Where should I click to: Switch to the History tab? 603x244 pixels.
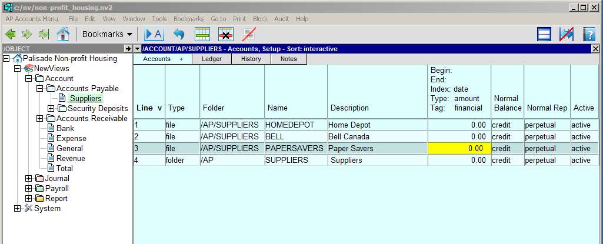coord(251,59)
